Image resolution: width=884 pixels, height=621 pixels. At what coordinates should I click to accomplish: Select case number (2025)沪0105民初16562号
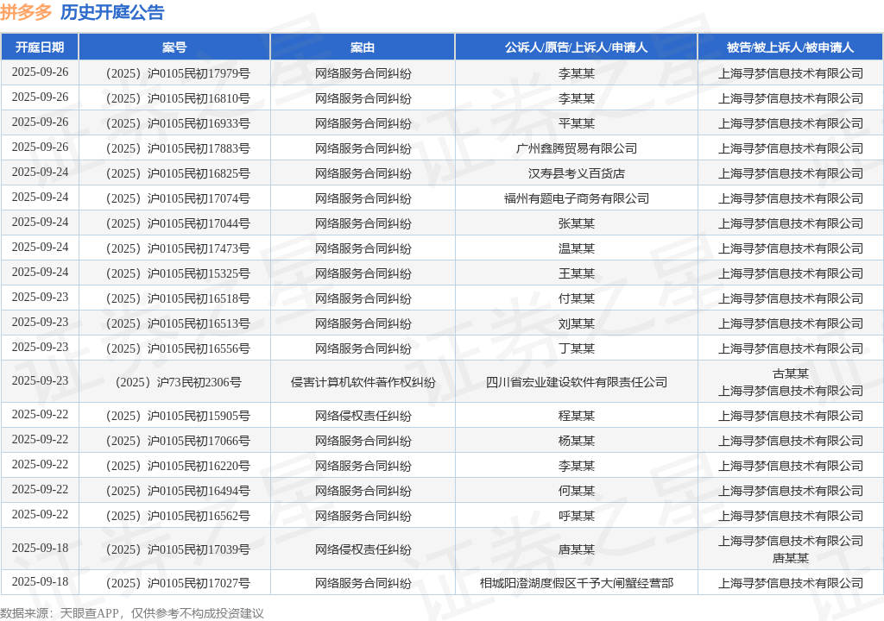[x=178, y=516]
